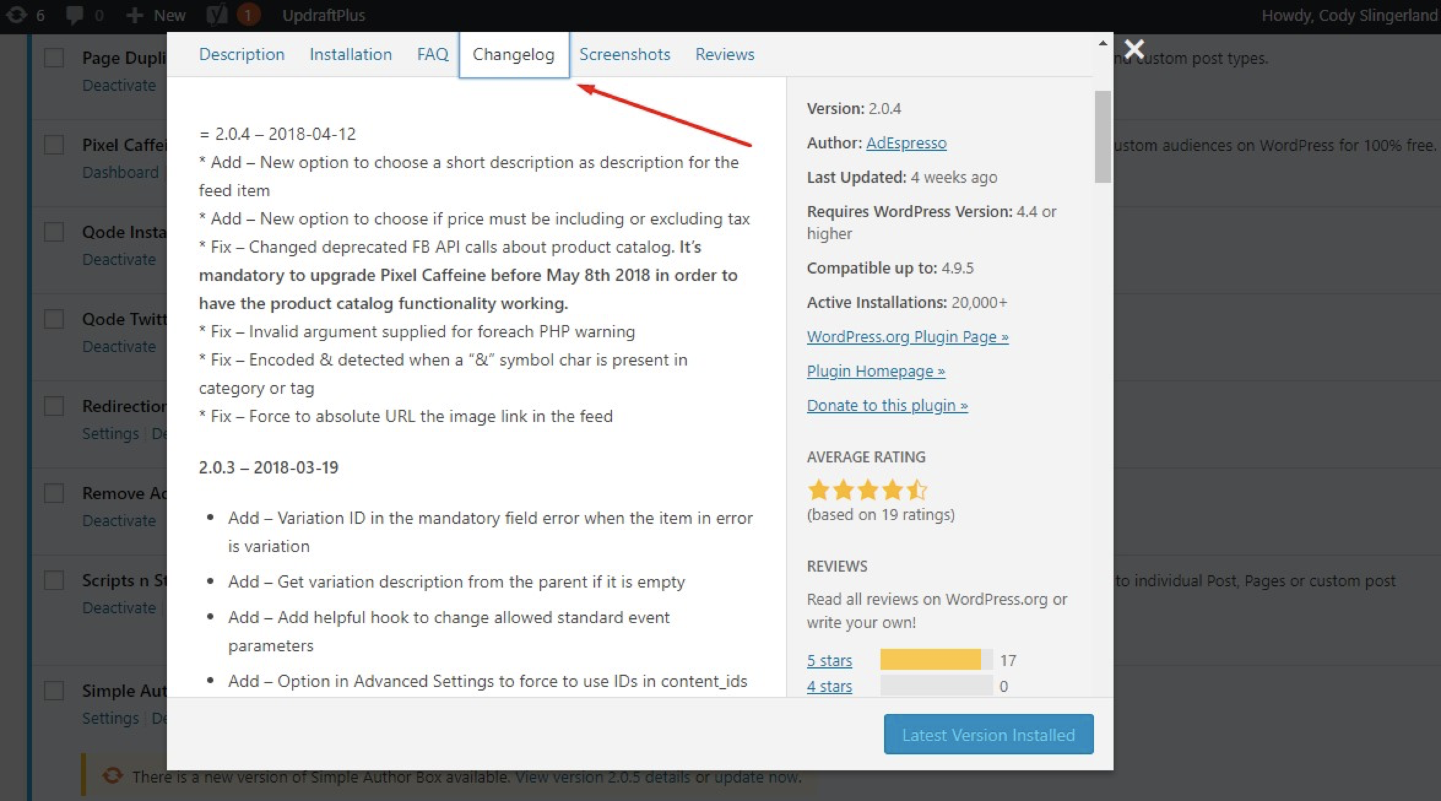This screenshot has width=1441, height=801.
Task: Click the star rating icons
Action: (867, 490)
